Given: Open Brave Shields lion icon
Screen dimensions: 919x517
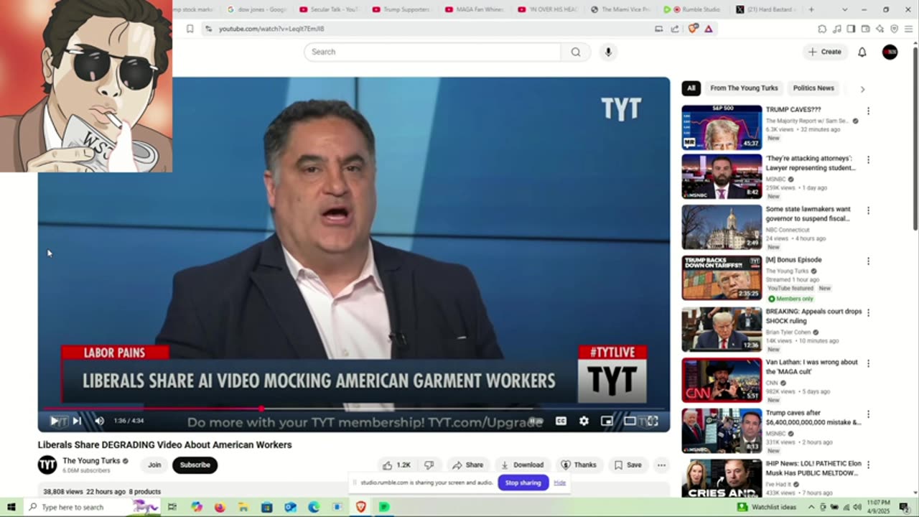Looking at the screenshot, I should 692,29.
